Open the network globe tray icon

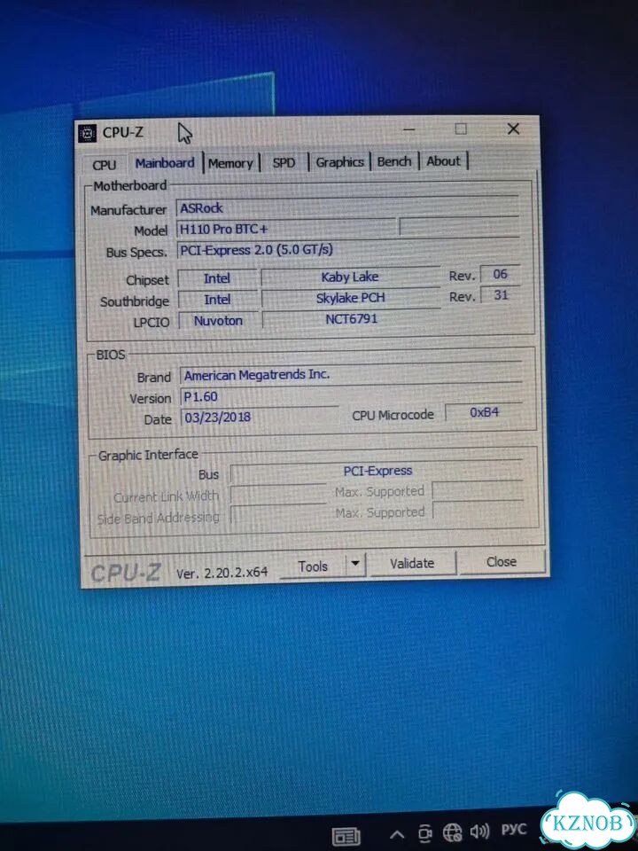click(x=453, y=832)
